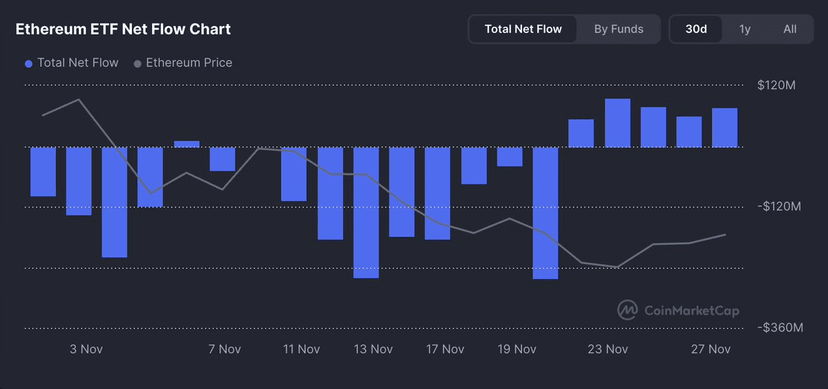Click the CoinMarketCap watermark text
Image resolution: width=828 pixels, height=389 pixels.
(692, 310)
